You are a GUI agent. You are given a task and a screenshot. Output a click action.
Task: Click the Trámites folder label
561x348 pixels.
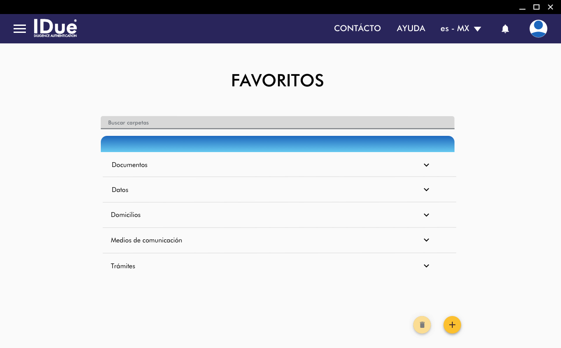coord(123,266)
